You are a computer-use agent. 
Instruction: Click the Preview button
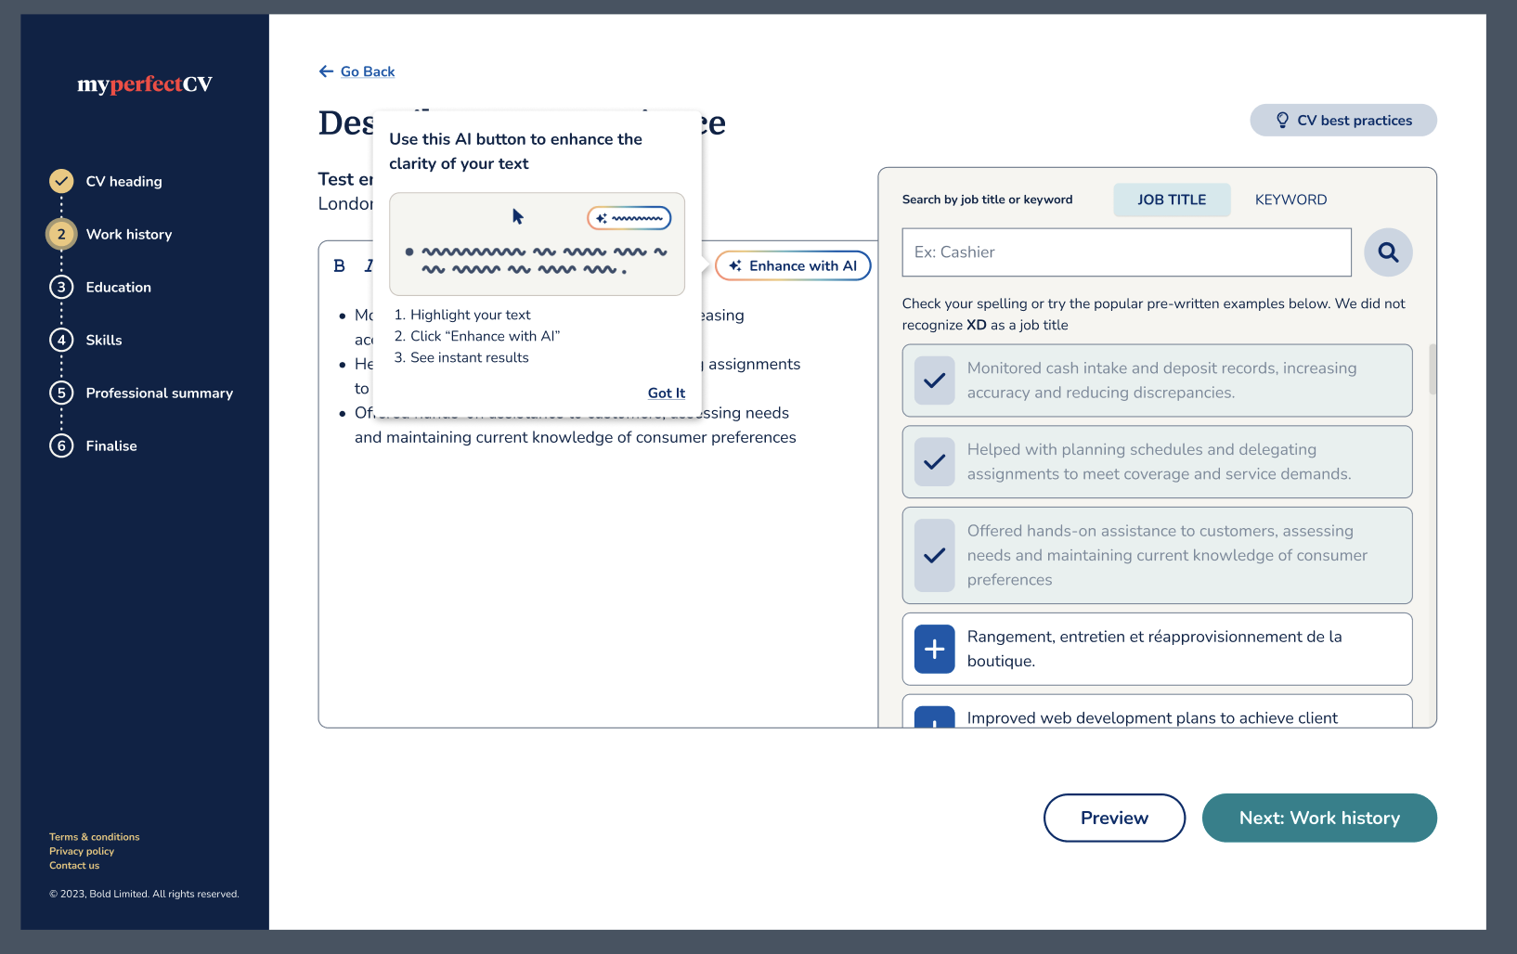click(x=1114, y=818)
